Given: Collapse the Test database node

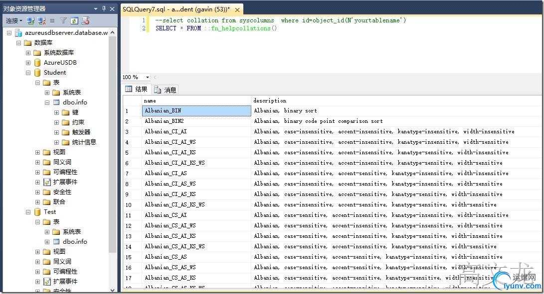Looking at the screenshot, I should [x=28, y=212].
